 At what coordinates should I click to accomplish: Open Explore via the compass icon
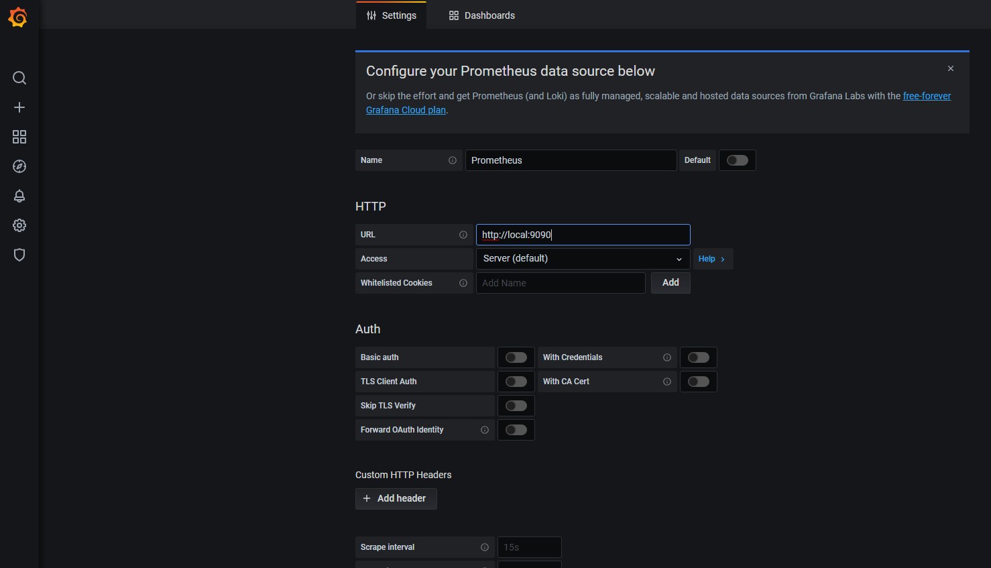pyautogui.click(x=19, y=166)
